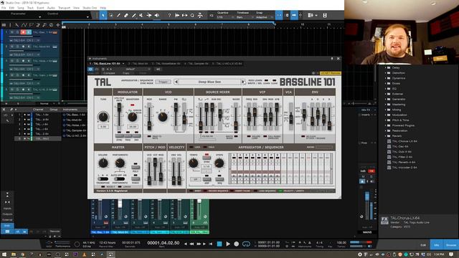The image size is (459, 258).
Task: Toggle the transport Loop button
Action: [246, 244]
